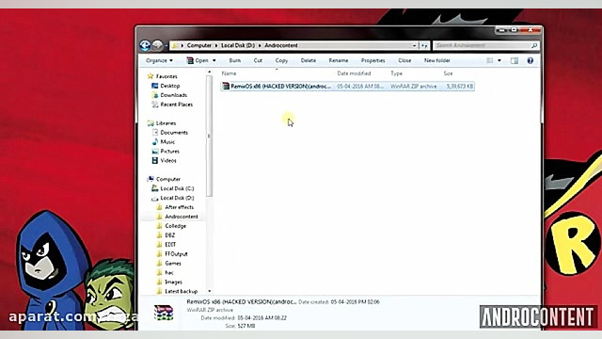Click Properties in the toolbar

[372, 60]
